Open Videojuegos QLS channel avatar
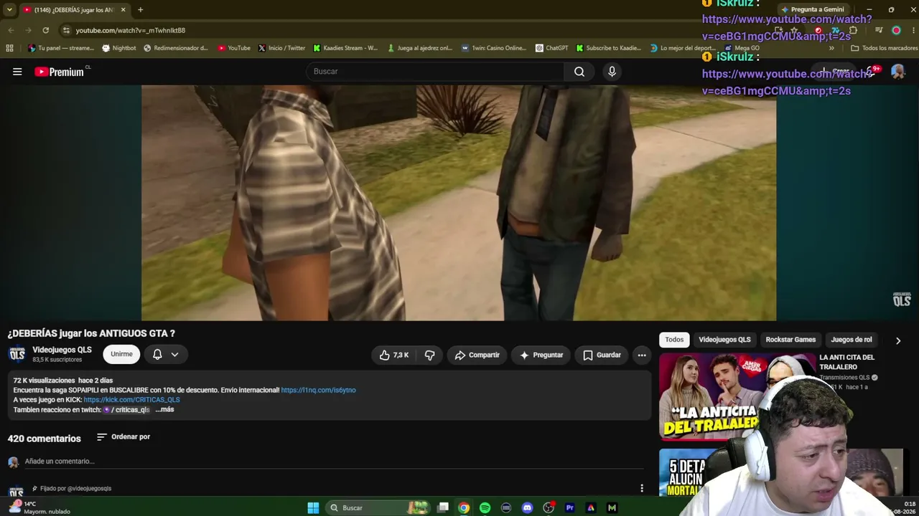Screen dimensions: 919x516 (x=17, y=354)
